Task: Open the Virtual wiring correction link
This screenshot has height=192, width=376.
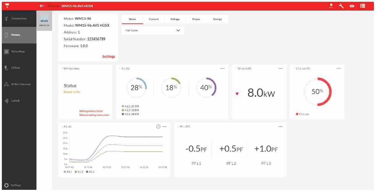Action: tap(94, 115)
